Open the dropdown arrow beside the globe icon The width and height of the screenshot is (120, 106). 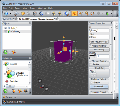pyautogui.click(x=10, y=14)
